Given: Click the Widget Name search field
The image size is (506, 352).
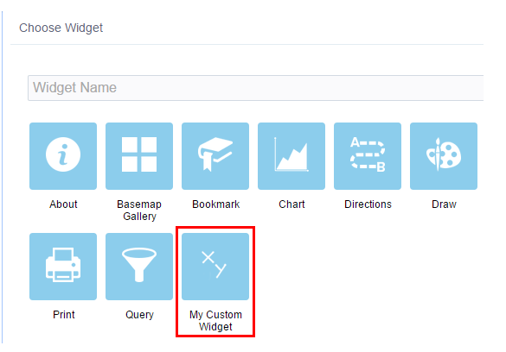Looking at the screenshot, I should coord(255,88).
